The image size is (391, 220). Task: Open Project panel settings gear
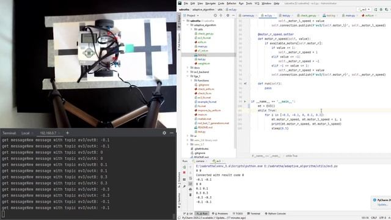[x=228, y=15]
